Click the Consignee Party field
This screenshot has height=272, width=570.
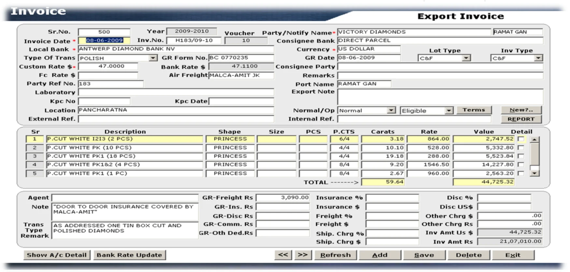point(440,67)
